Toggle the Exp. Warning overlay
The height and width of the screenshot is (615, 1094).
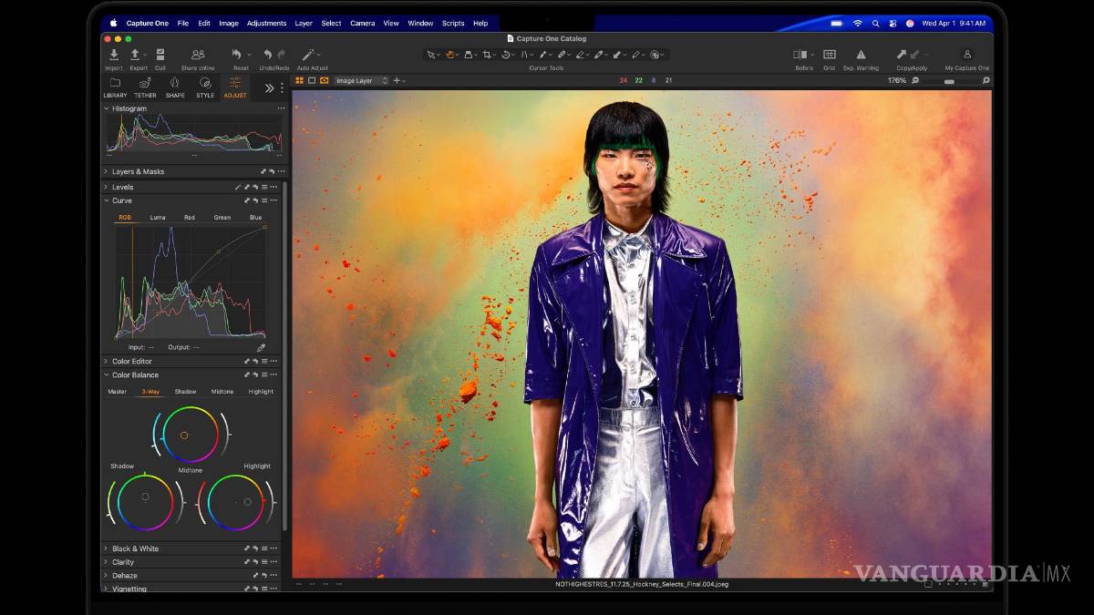coord(860,56)
